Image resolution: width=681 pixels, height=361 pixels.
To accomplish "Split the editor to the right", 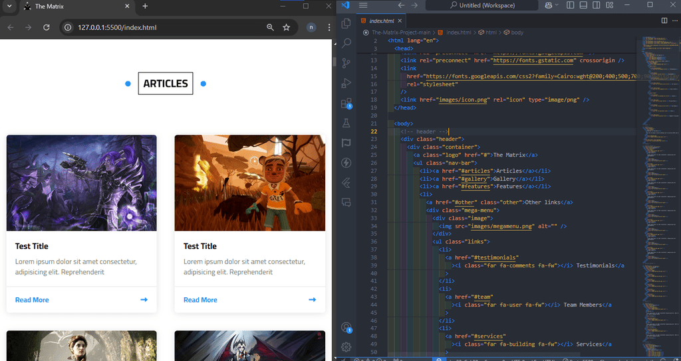I will coord(664,21).
